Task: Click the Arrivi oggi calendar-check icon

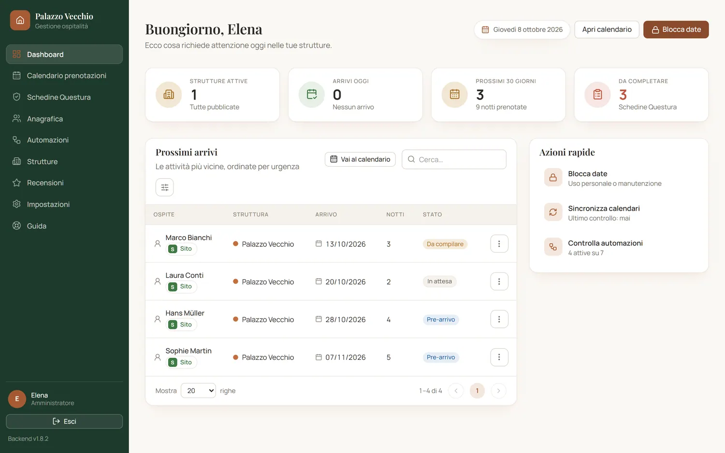Action: 312,95
